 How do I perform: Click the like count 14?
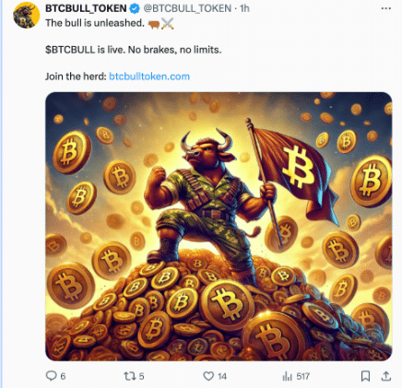[222, 376]
